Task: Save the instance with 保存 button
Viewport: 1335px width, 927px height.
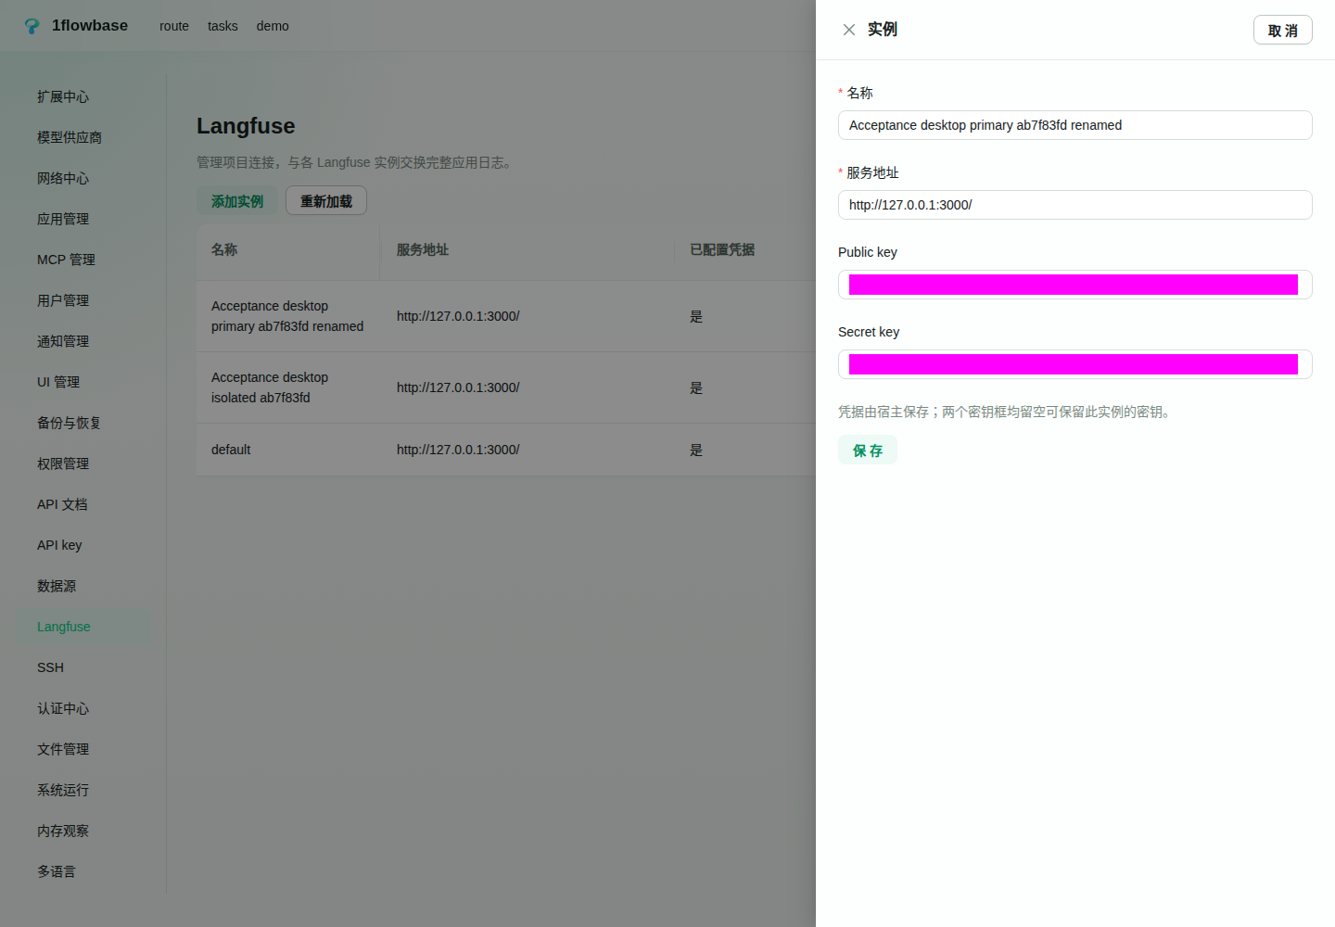Action: pyautogui.click(x=868, y=450)
